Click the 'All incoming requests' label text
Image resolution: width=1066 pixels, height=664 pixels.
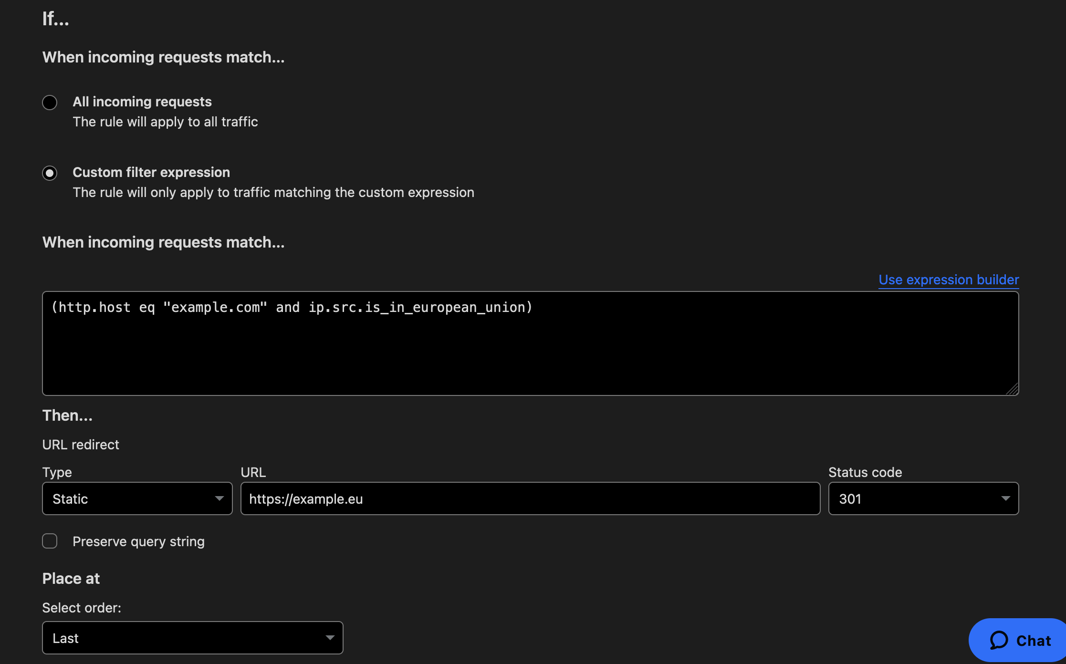pos(142,102)
